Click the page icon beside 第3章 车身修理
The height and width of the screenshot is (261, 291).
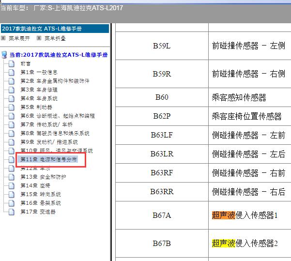(x=12, y=90)
